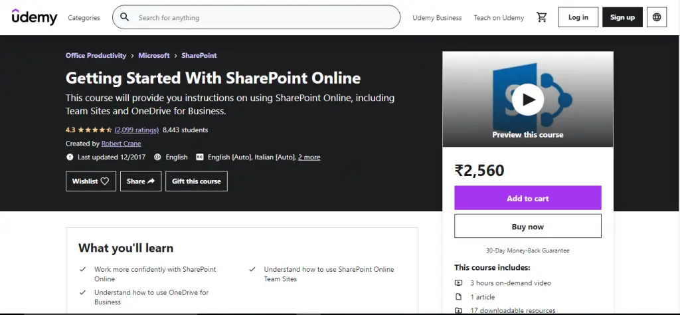This screenshot has height=315, width=680.
Task: Open Udemy Business link
Action: pos(437,18)
